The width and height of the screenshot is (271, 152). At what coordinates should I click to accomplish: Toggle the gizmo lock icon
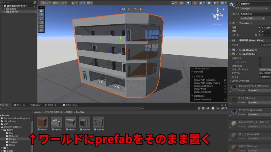coord(223,9)
